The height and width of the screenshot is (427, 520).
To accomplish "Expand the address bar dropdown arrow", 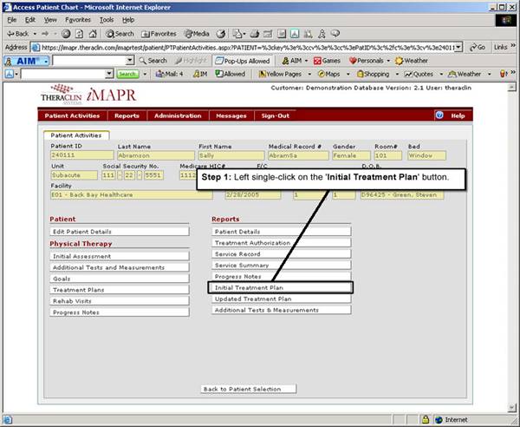I will 458,47.
